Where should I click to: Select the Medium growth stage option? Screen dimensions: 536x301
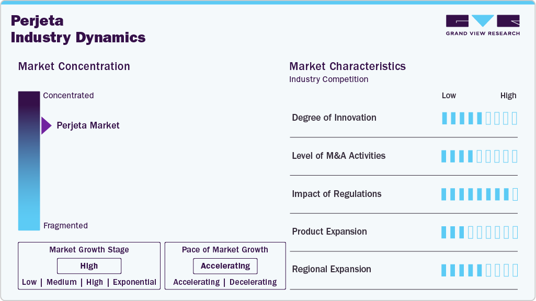point(61,282)
